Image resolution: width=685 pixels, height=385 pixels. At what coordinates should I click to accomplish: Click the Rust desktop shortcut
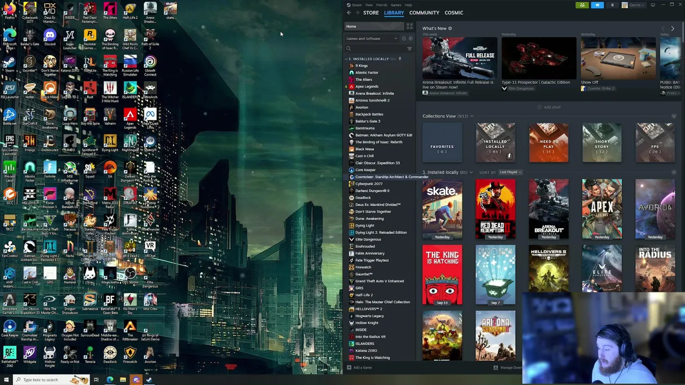click(x=90, y=90)
